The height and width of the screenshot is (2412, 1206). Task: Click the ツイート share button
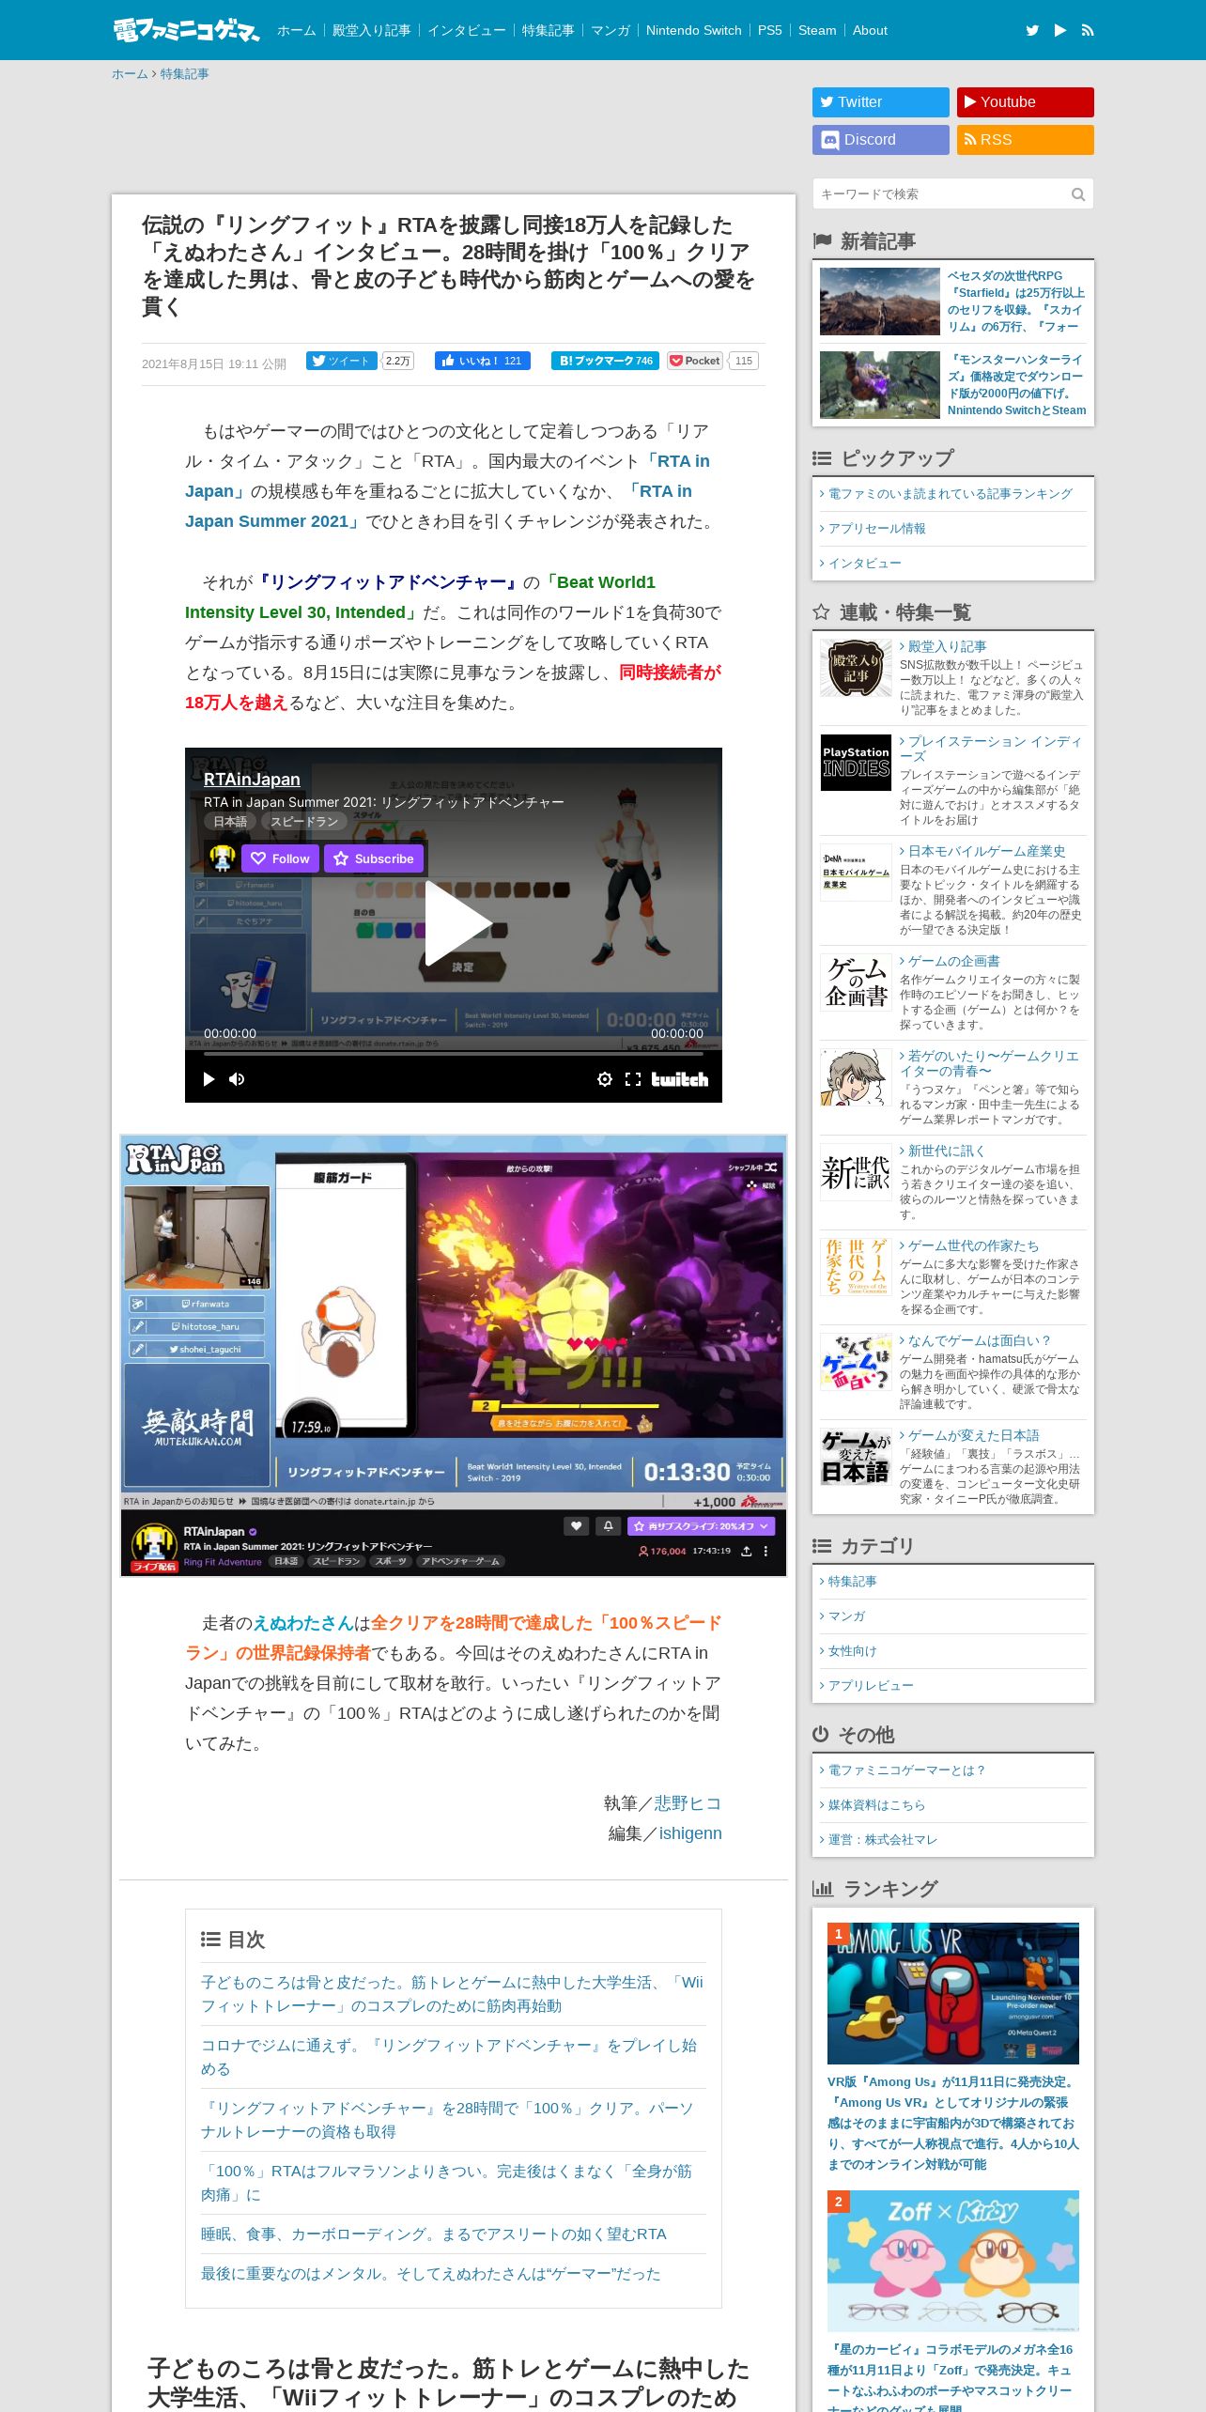coord(341,361)
